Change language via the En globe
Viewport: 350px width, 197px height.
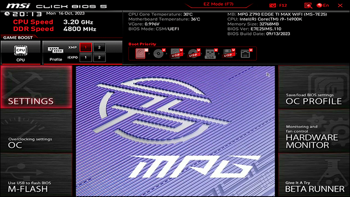click(323, 5)
